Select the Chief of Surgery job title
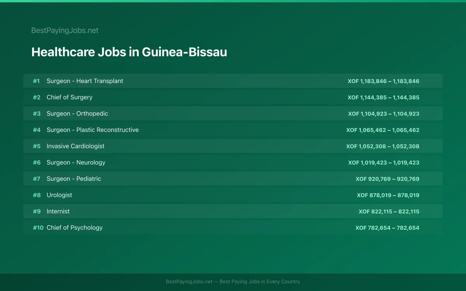 pos(70,97)
